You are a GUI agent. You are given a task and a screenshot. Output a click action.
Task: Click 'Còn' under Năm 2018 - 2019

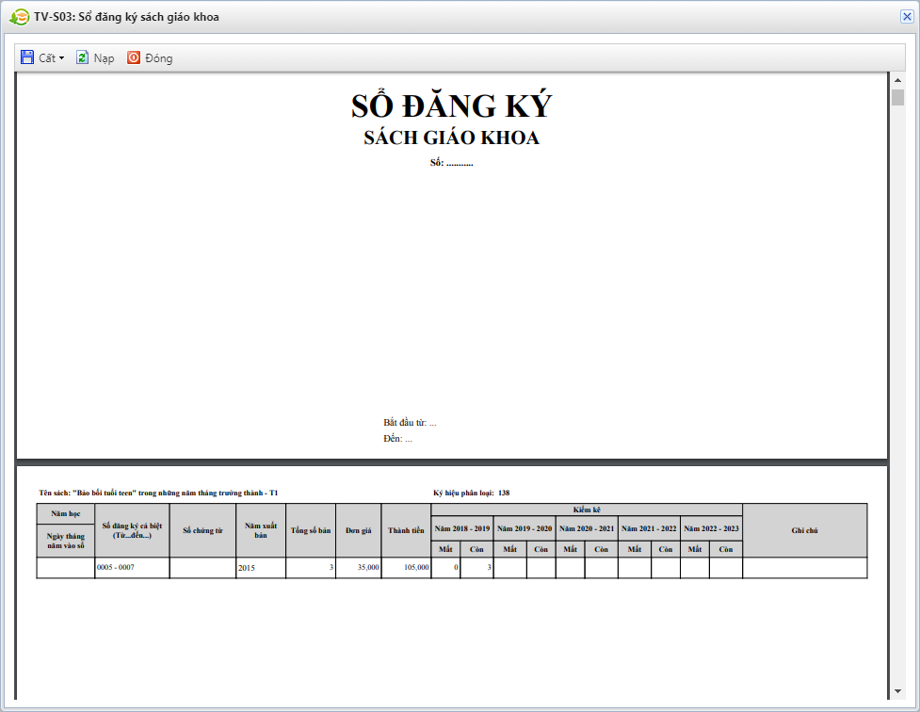(477, 549)
